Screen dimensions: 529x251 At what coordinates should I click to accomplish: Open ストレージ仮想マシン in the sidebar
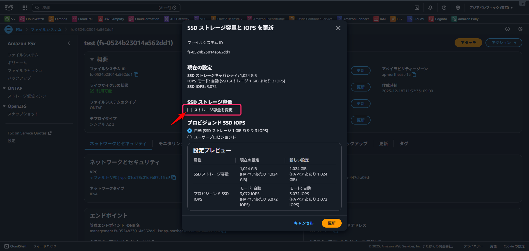coord(27,96)
